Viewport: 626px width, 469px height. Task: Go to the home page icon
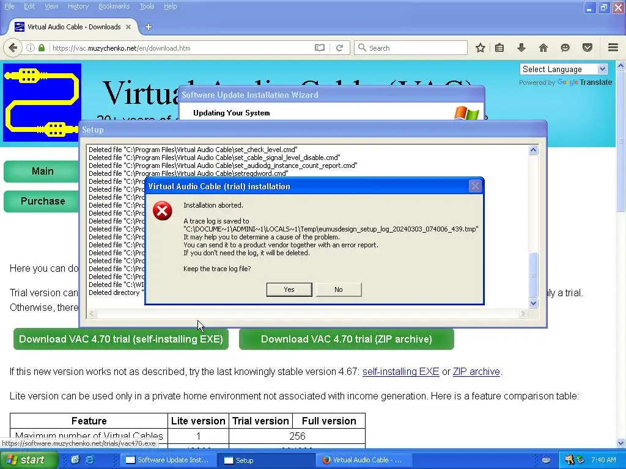(x=543, y=48)
